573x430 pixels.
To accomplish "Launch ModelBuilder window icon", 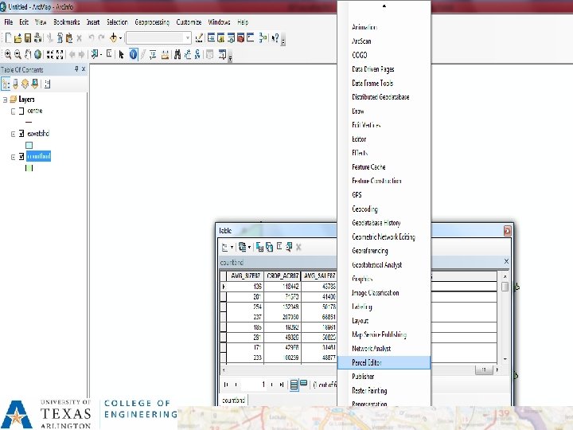I will coord(263,37).
